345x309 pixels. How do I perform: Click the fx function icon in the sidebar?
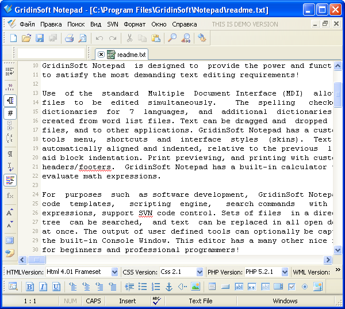click(10, 196)
